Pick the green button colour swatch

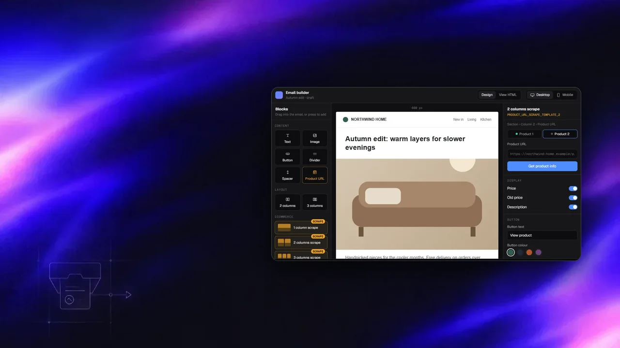[x=511, y=252]
